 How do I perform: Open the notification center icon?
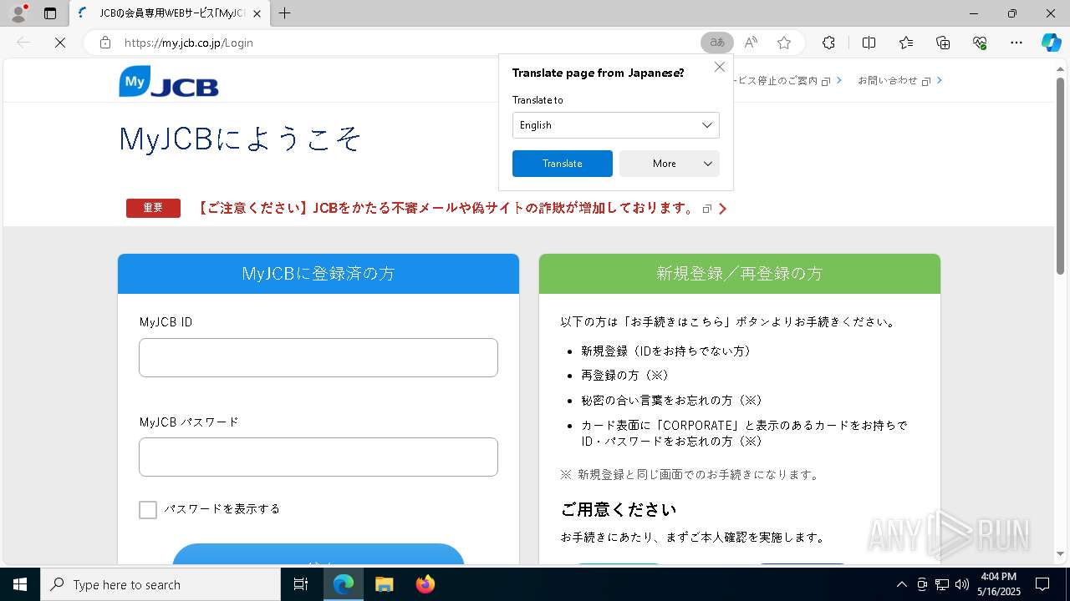[1042, 584]
